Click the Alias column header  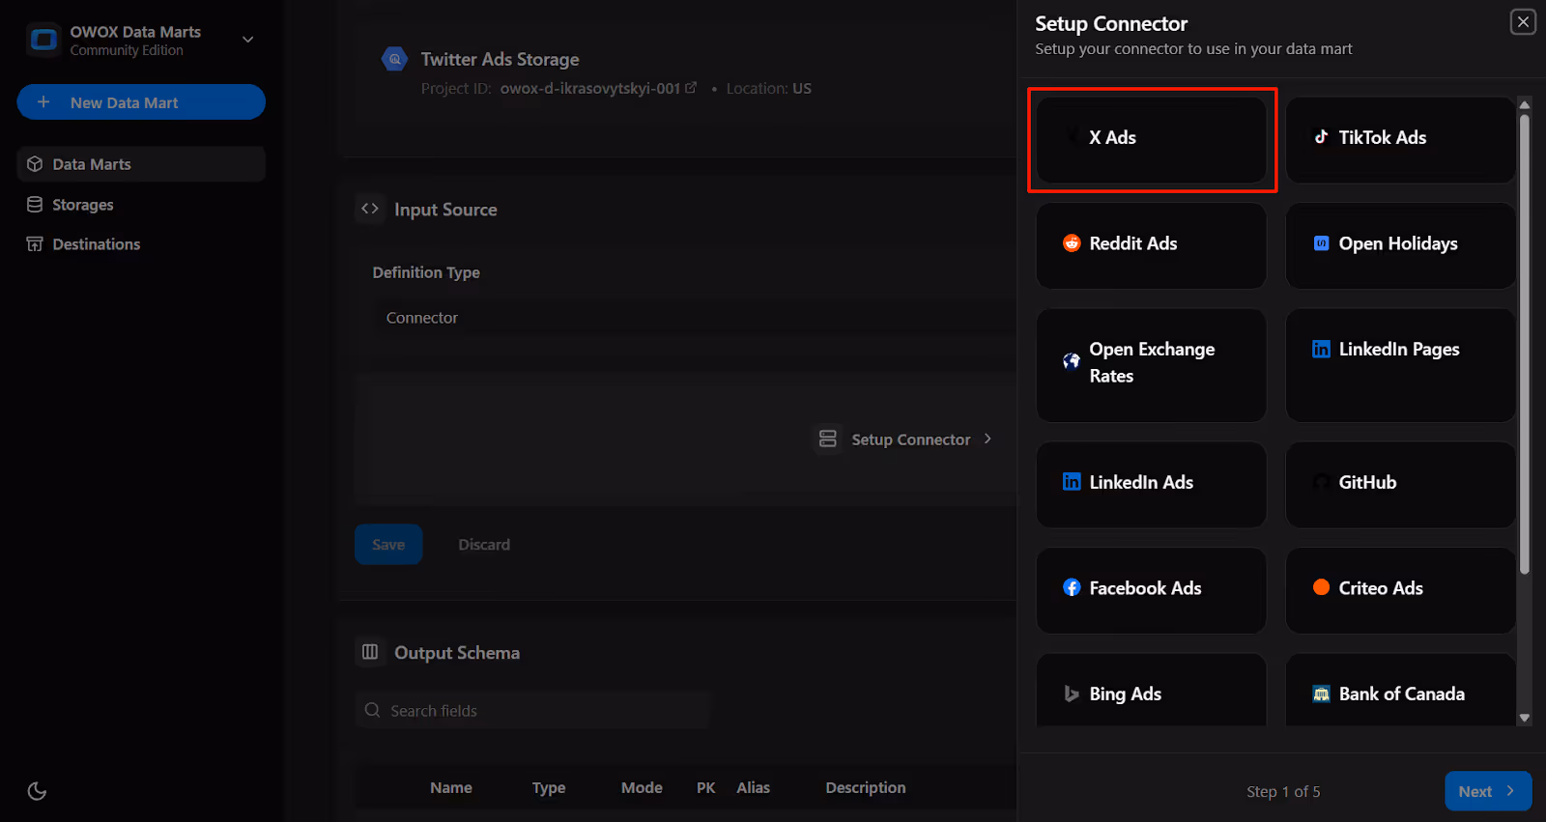[754, 788]
